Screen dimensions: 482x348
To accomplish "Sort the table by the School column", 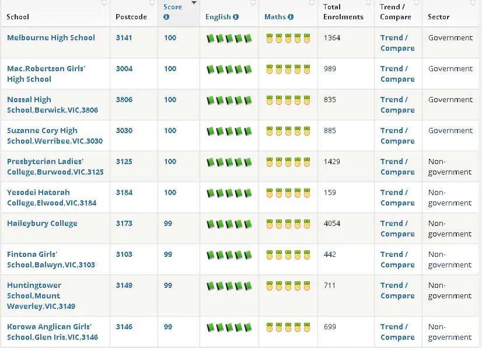I will pos(18,16).
